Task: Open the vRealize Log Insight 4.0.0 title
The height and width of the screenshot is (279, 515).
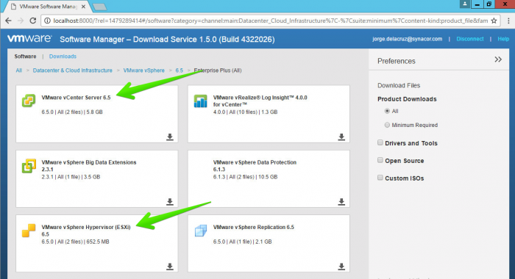Action: coord(260,101)
